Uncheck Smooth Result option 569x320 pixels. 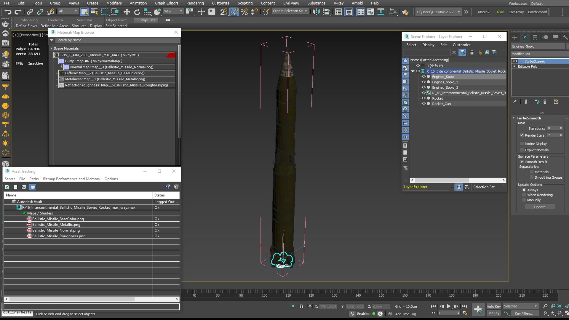tap(522, 162)
